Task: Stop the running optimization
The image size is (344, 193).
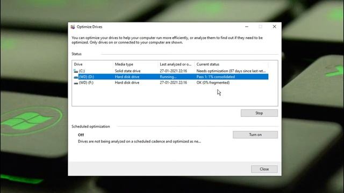Action: pyautogui.click(x=259, y=113)
